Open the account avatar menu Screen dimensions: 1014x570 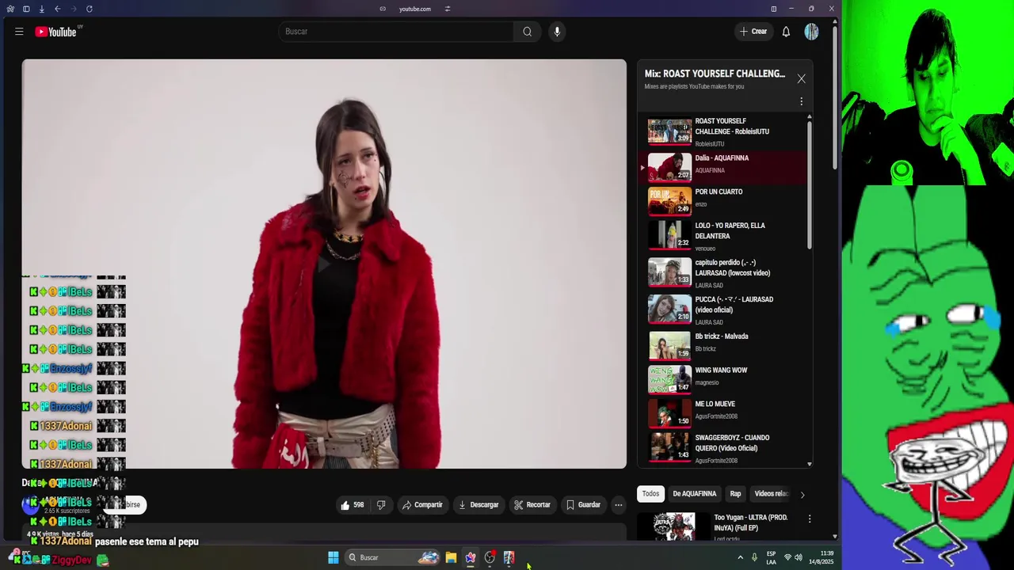click(811, 32)
